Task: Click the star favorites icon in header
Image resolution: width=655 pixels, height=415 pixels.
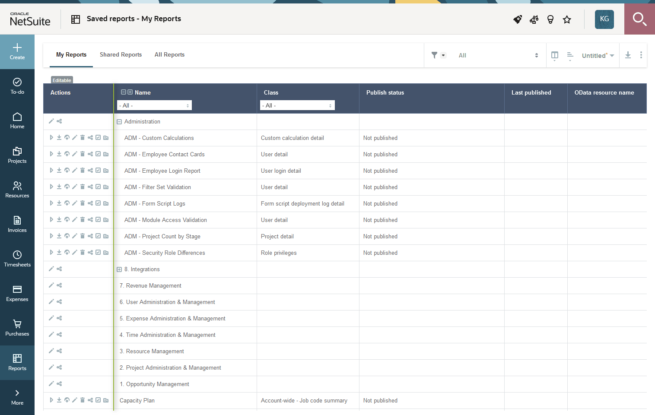Action: pyautogui.click(x=567, y=19)
